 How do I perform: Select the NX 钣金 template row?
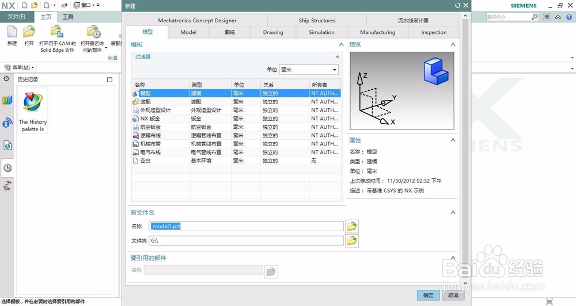[x=236, y=118]
